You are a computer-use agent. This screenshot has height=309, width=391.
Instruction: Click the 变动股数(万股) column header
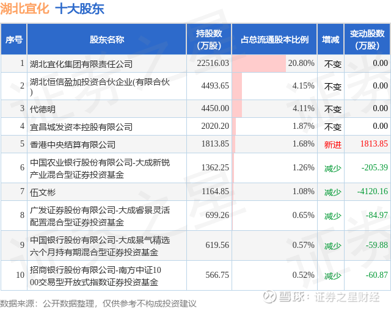pos(367,39)
